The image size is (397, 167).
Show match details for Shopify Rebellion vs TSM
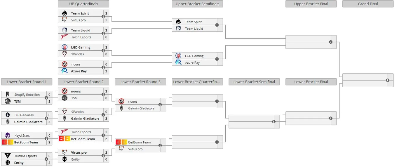[46, 98]
